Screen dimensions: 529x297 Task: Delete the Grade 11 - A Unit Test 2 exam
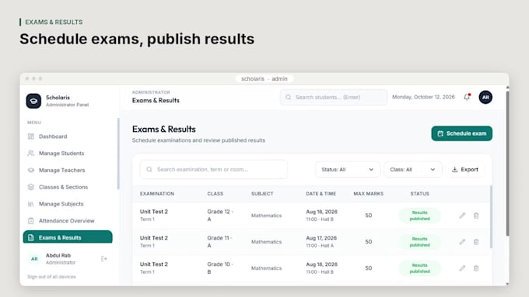tap(475, 242)
